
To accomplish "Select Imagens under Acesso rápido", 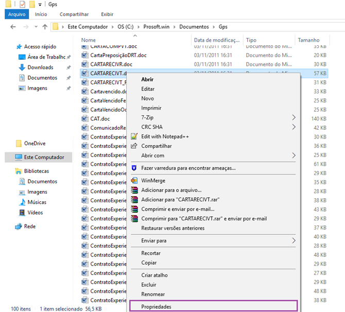I will pos(37,88).
